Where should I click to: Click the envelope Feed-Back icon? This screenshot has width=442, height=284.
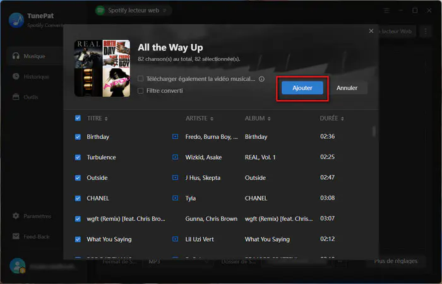pos(16,237)
